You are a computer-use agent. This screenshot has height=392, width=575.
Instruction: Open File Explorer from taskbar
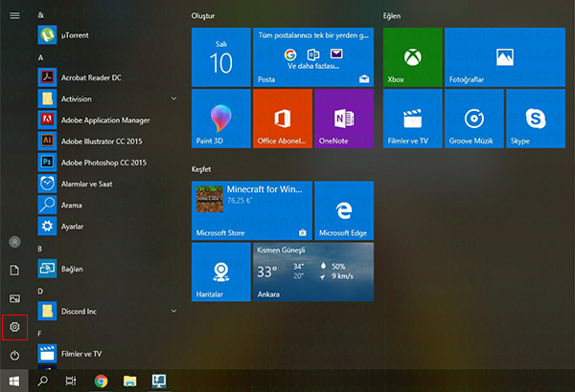click(129, 381)
